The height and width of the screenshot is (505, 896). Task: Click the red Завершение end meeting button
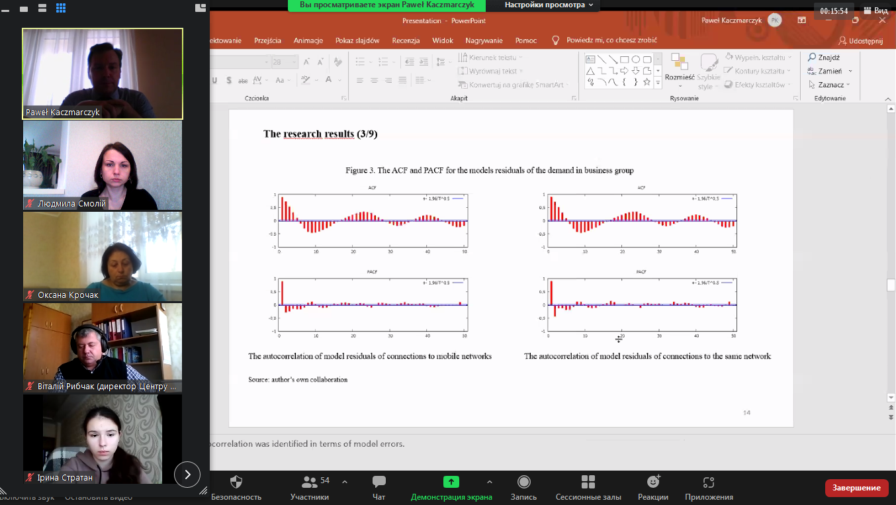click(857, 488)
